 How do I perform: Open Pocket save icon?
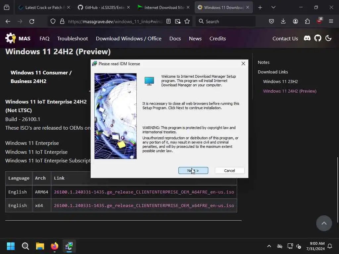click(x=271, y=21)
